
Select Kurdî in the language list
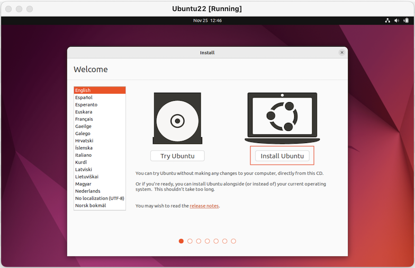point(100,162)
